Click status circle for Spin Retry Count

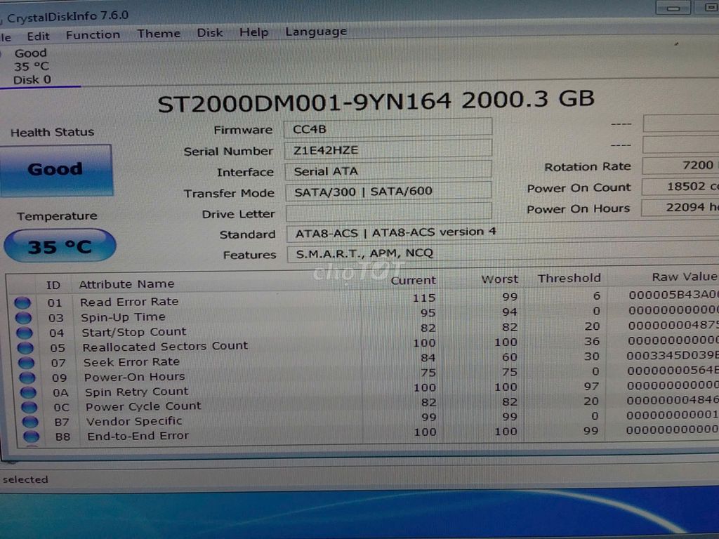coord(28,393)
